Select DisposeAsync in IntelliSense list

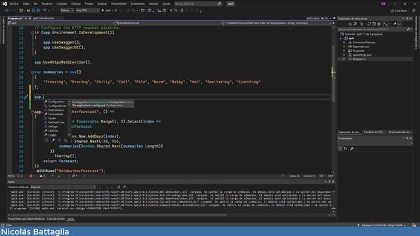[x=56, y=110]
